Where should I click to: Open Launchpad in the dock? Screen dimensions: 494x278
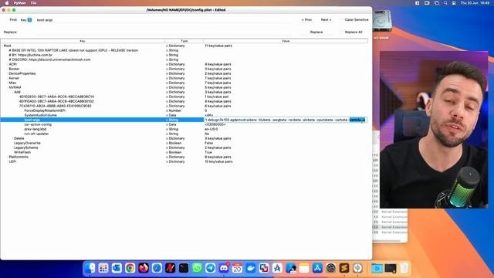click(x=103, y=268)
